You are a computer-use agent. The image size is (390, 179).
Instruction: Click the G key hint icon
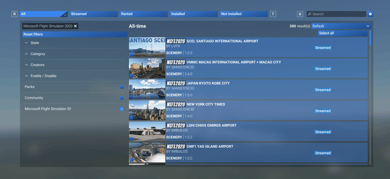coord(300,14)
